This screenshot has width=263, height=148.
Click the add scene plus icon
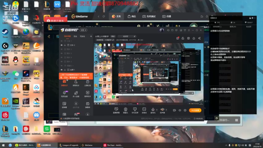click(91, 36)
